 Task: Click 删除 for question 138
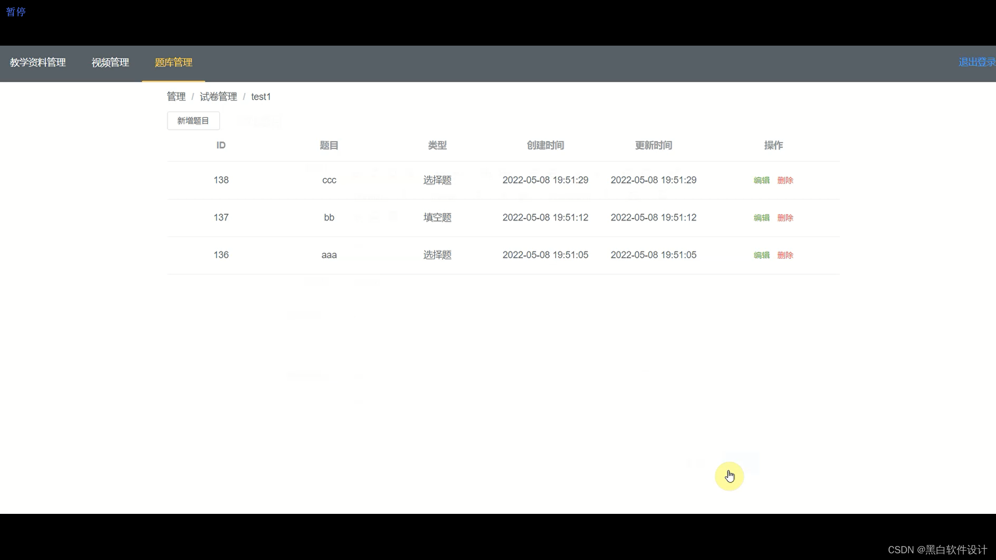785,180
